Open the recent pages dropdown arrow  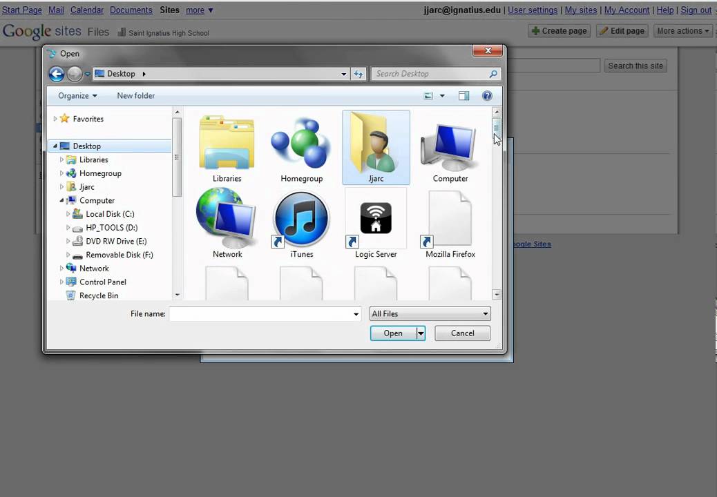pos(87,74)
